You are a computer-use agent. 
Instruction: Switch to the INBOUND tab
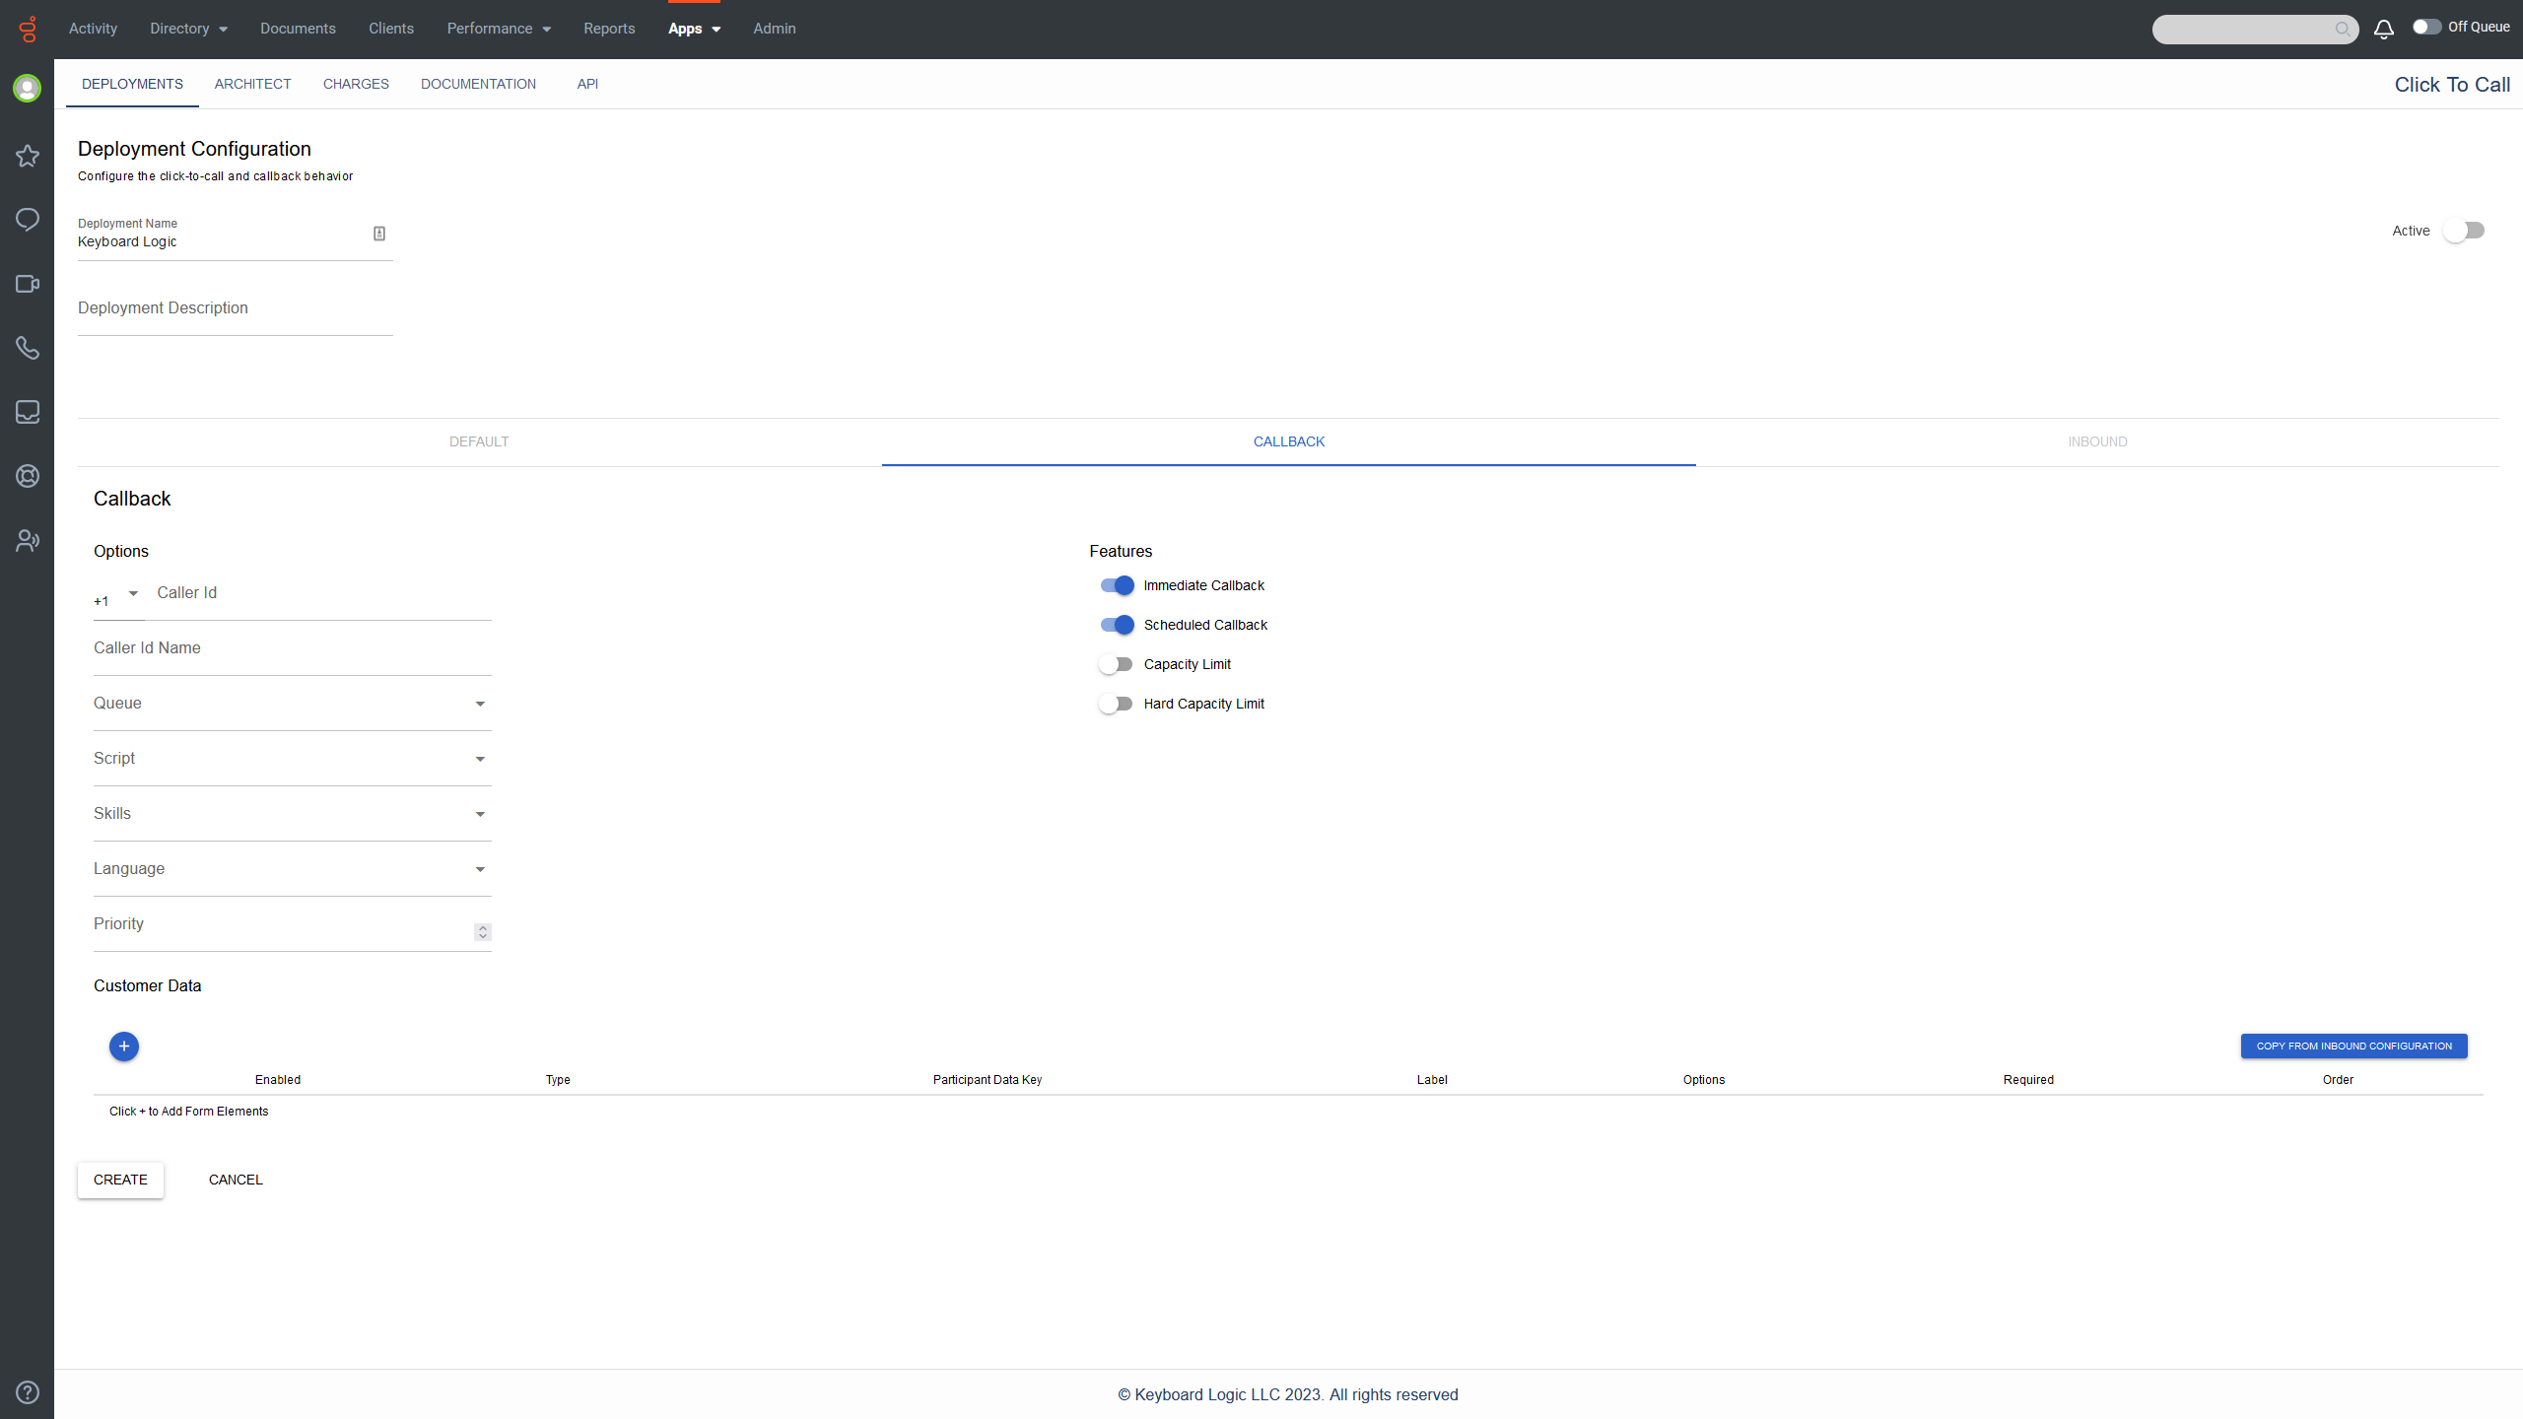pos(2097,441)
